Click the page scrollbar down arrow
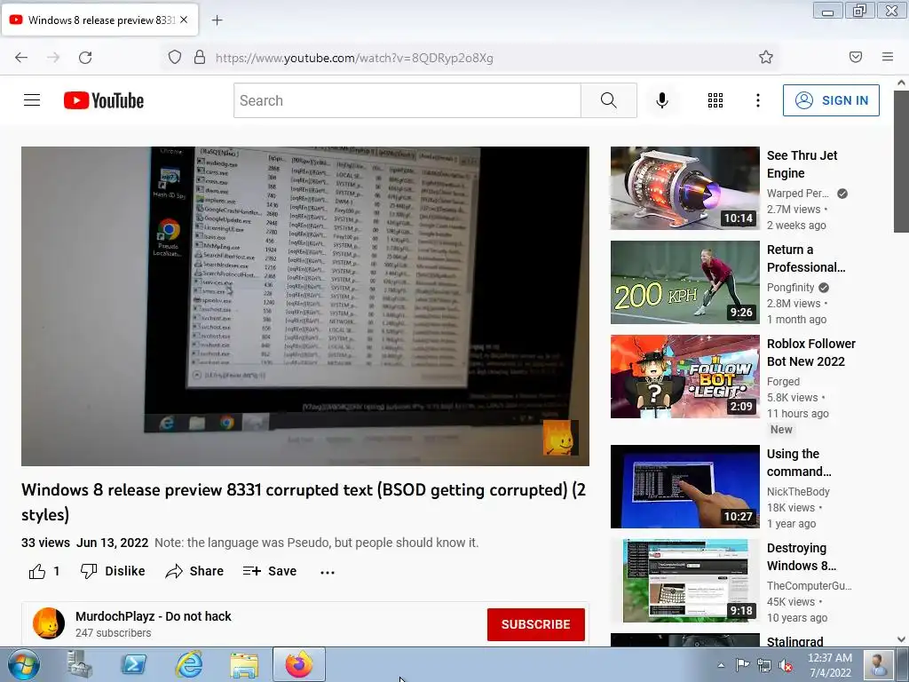909x682 pixels. [901, 639]
